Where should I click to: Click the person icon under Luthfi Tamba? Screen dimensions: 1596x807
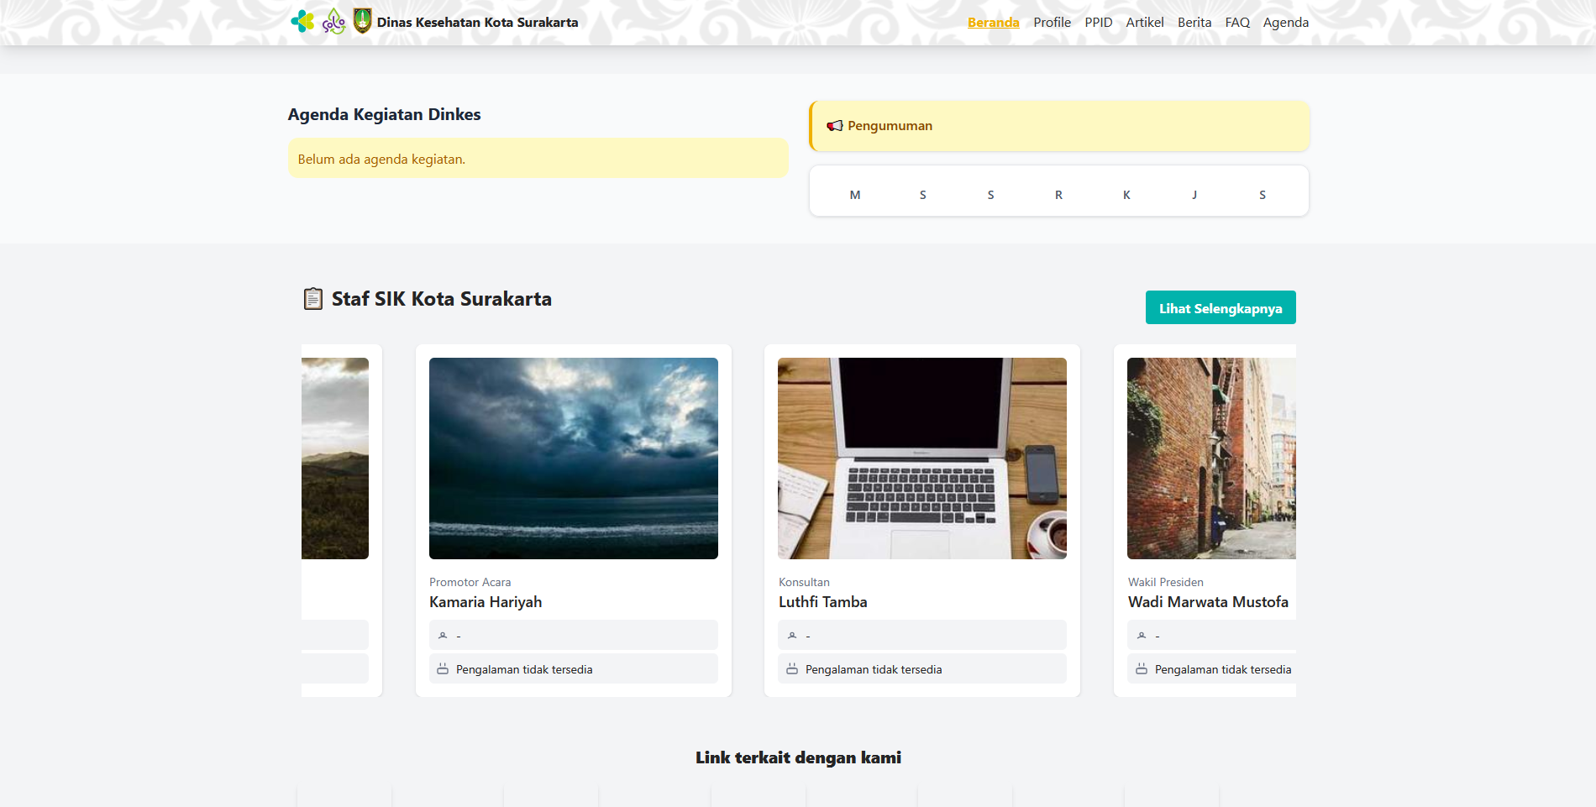click(792, 636)
